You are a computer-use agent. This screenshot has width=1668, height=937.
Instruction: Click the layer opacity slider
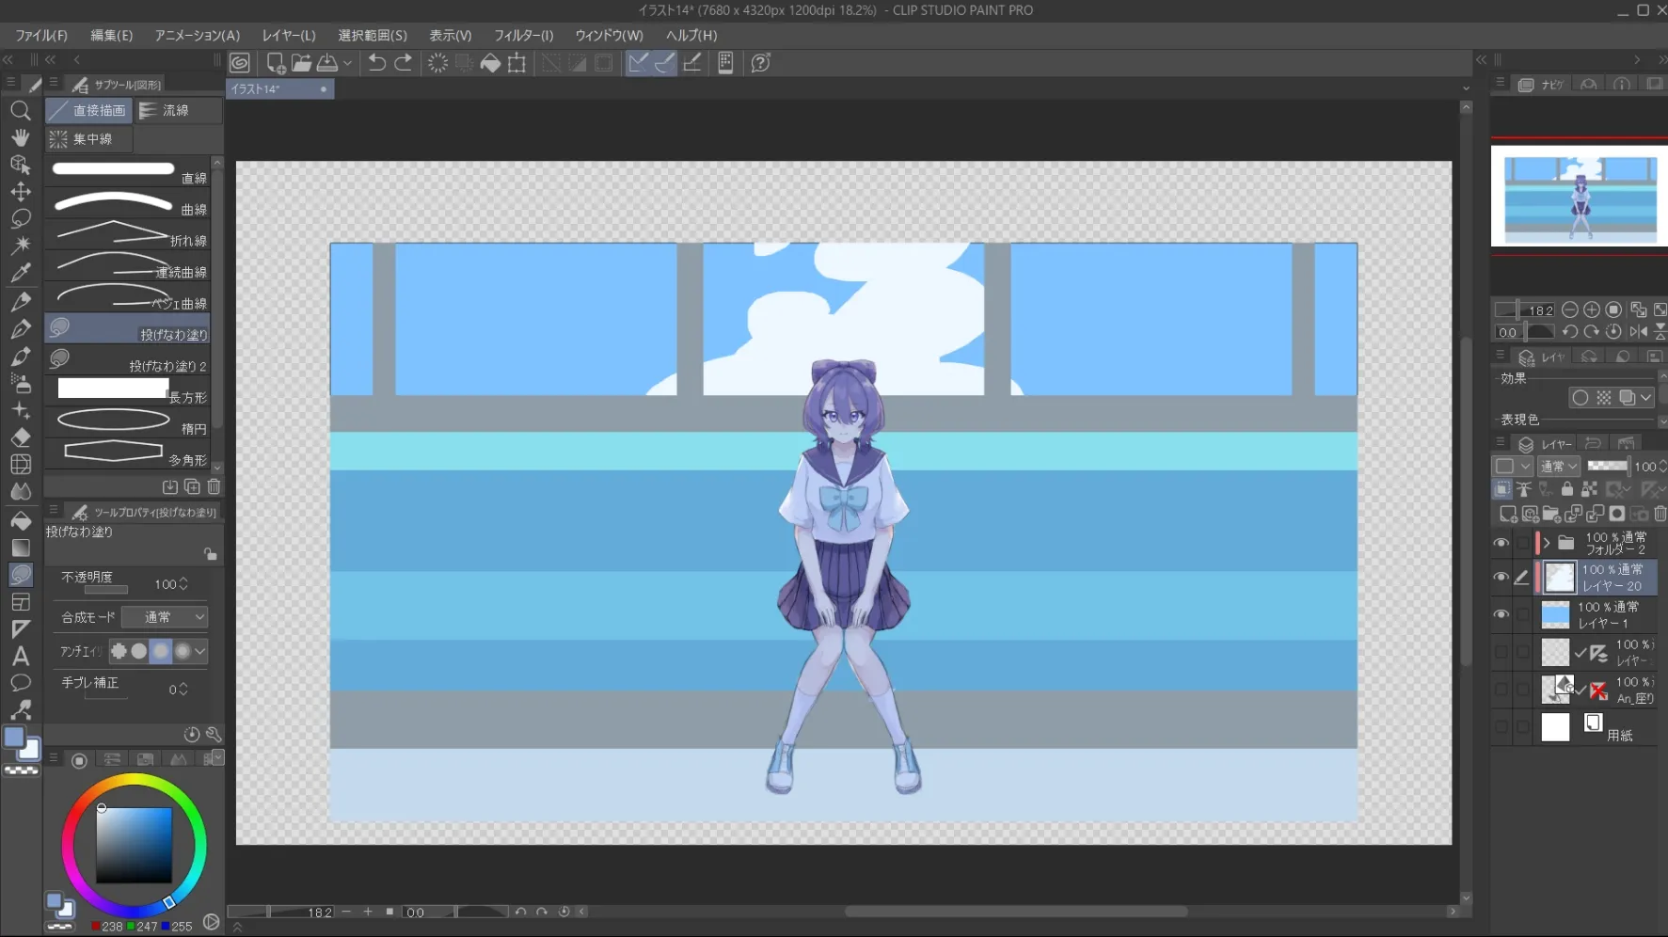click(1607, 467)
